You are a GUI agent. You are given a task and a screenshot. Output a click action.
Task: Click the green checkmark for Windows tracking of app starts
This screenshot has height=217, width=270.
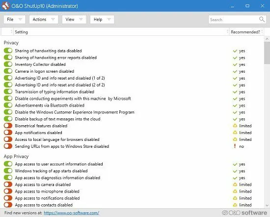pyautogui.click(x=235, y=171)
